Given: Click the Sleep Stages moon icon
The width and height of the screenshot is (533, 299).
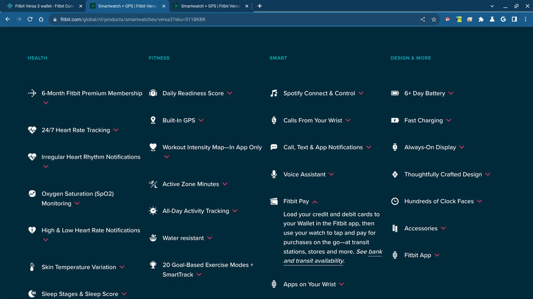Looking at the screenshot, I should pos(32,294).
